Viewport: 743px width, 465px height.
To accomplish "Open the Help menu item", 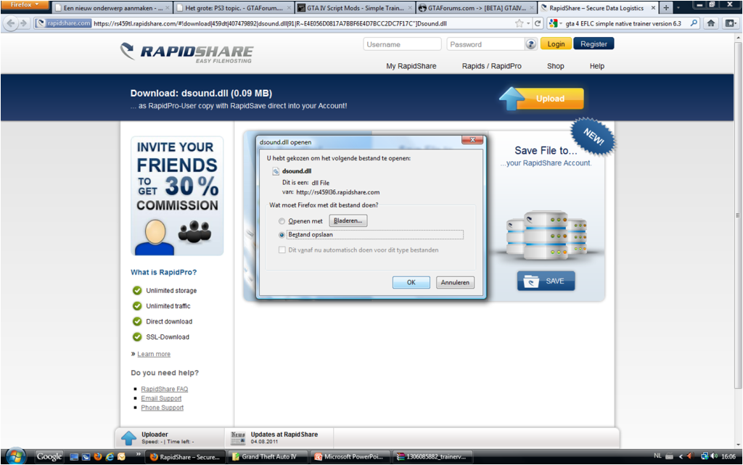I will (597, 66).
